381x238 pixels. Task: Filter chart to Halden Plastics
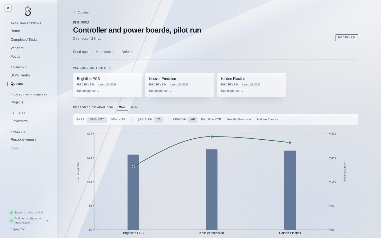pyautogui.click(x=267, y=120)
